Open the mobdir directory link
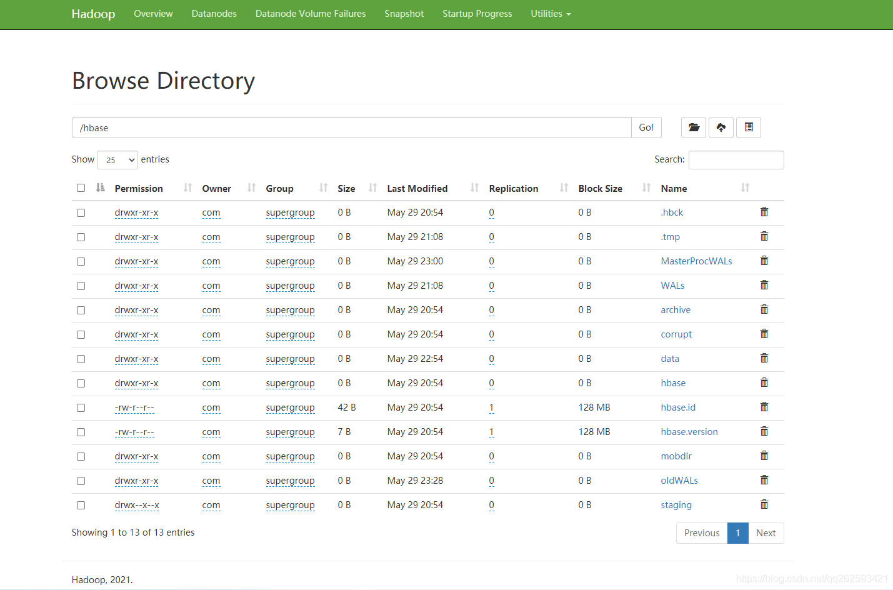Viewport: 893px width, 590px height. point(676,456)
